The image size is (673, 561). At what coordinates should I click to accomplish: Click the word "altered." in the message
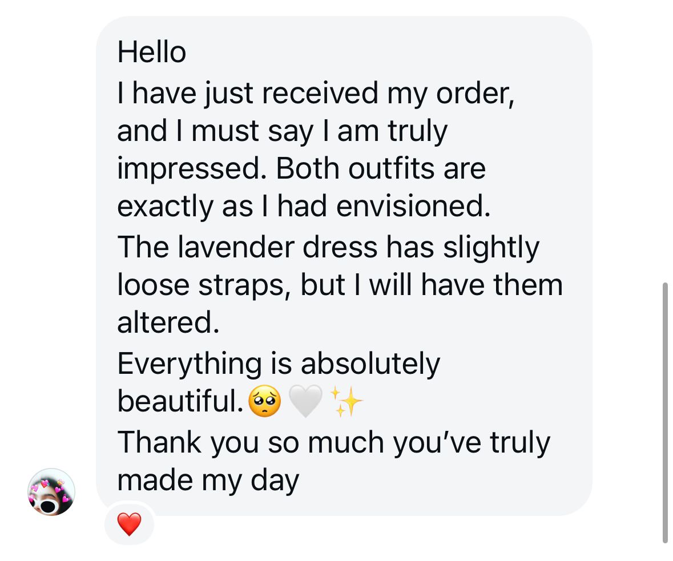[168, 323]
